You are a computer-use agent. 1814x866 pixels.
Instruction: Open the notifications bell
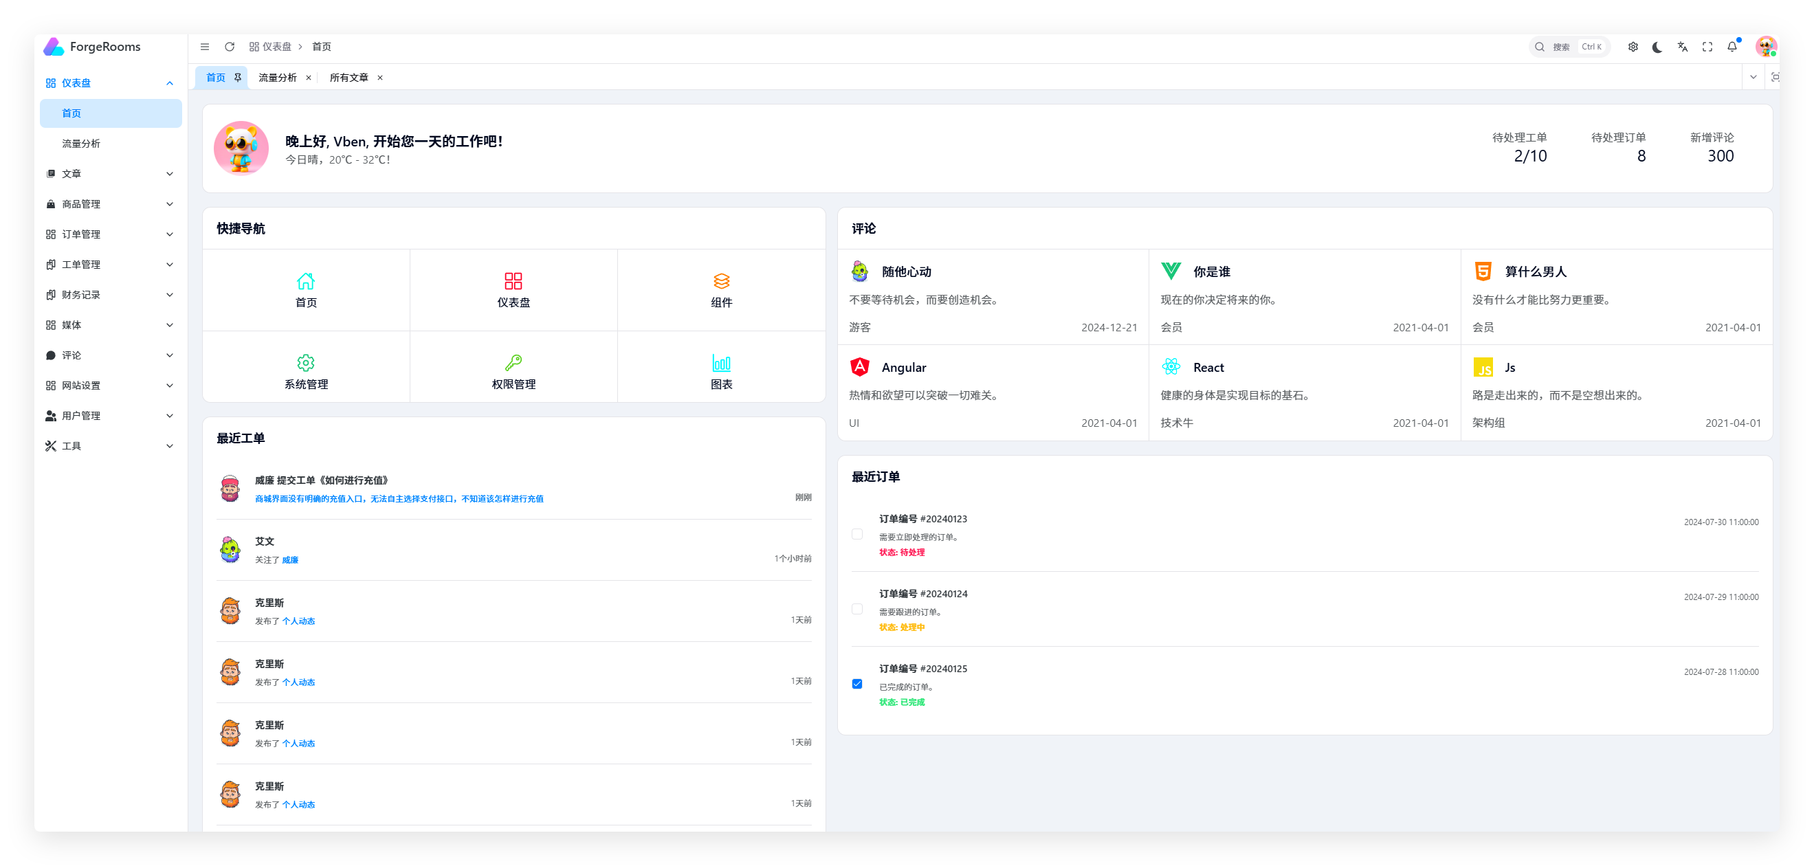(1732, 47)
